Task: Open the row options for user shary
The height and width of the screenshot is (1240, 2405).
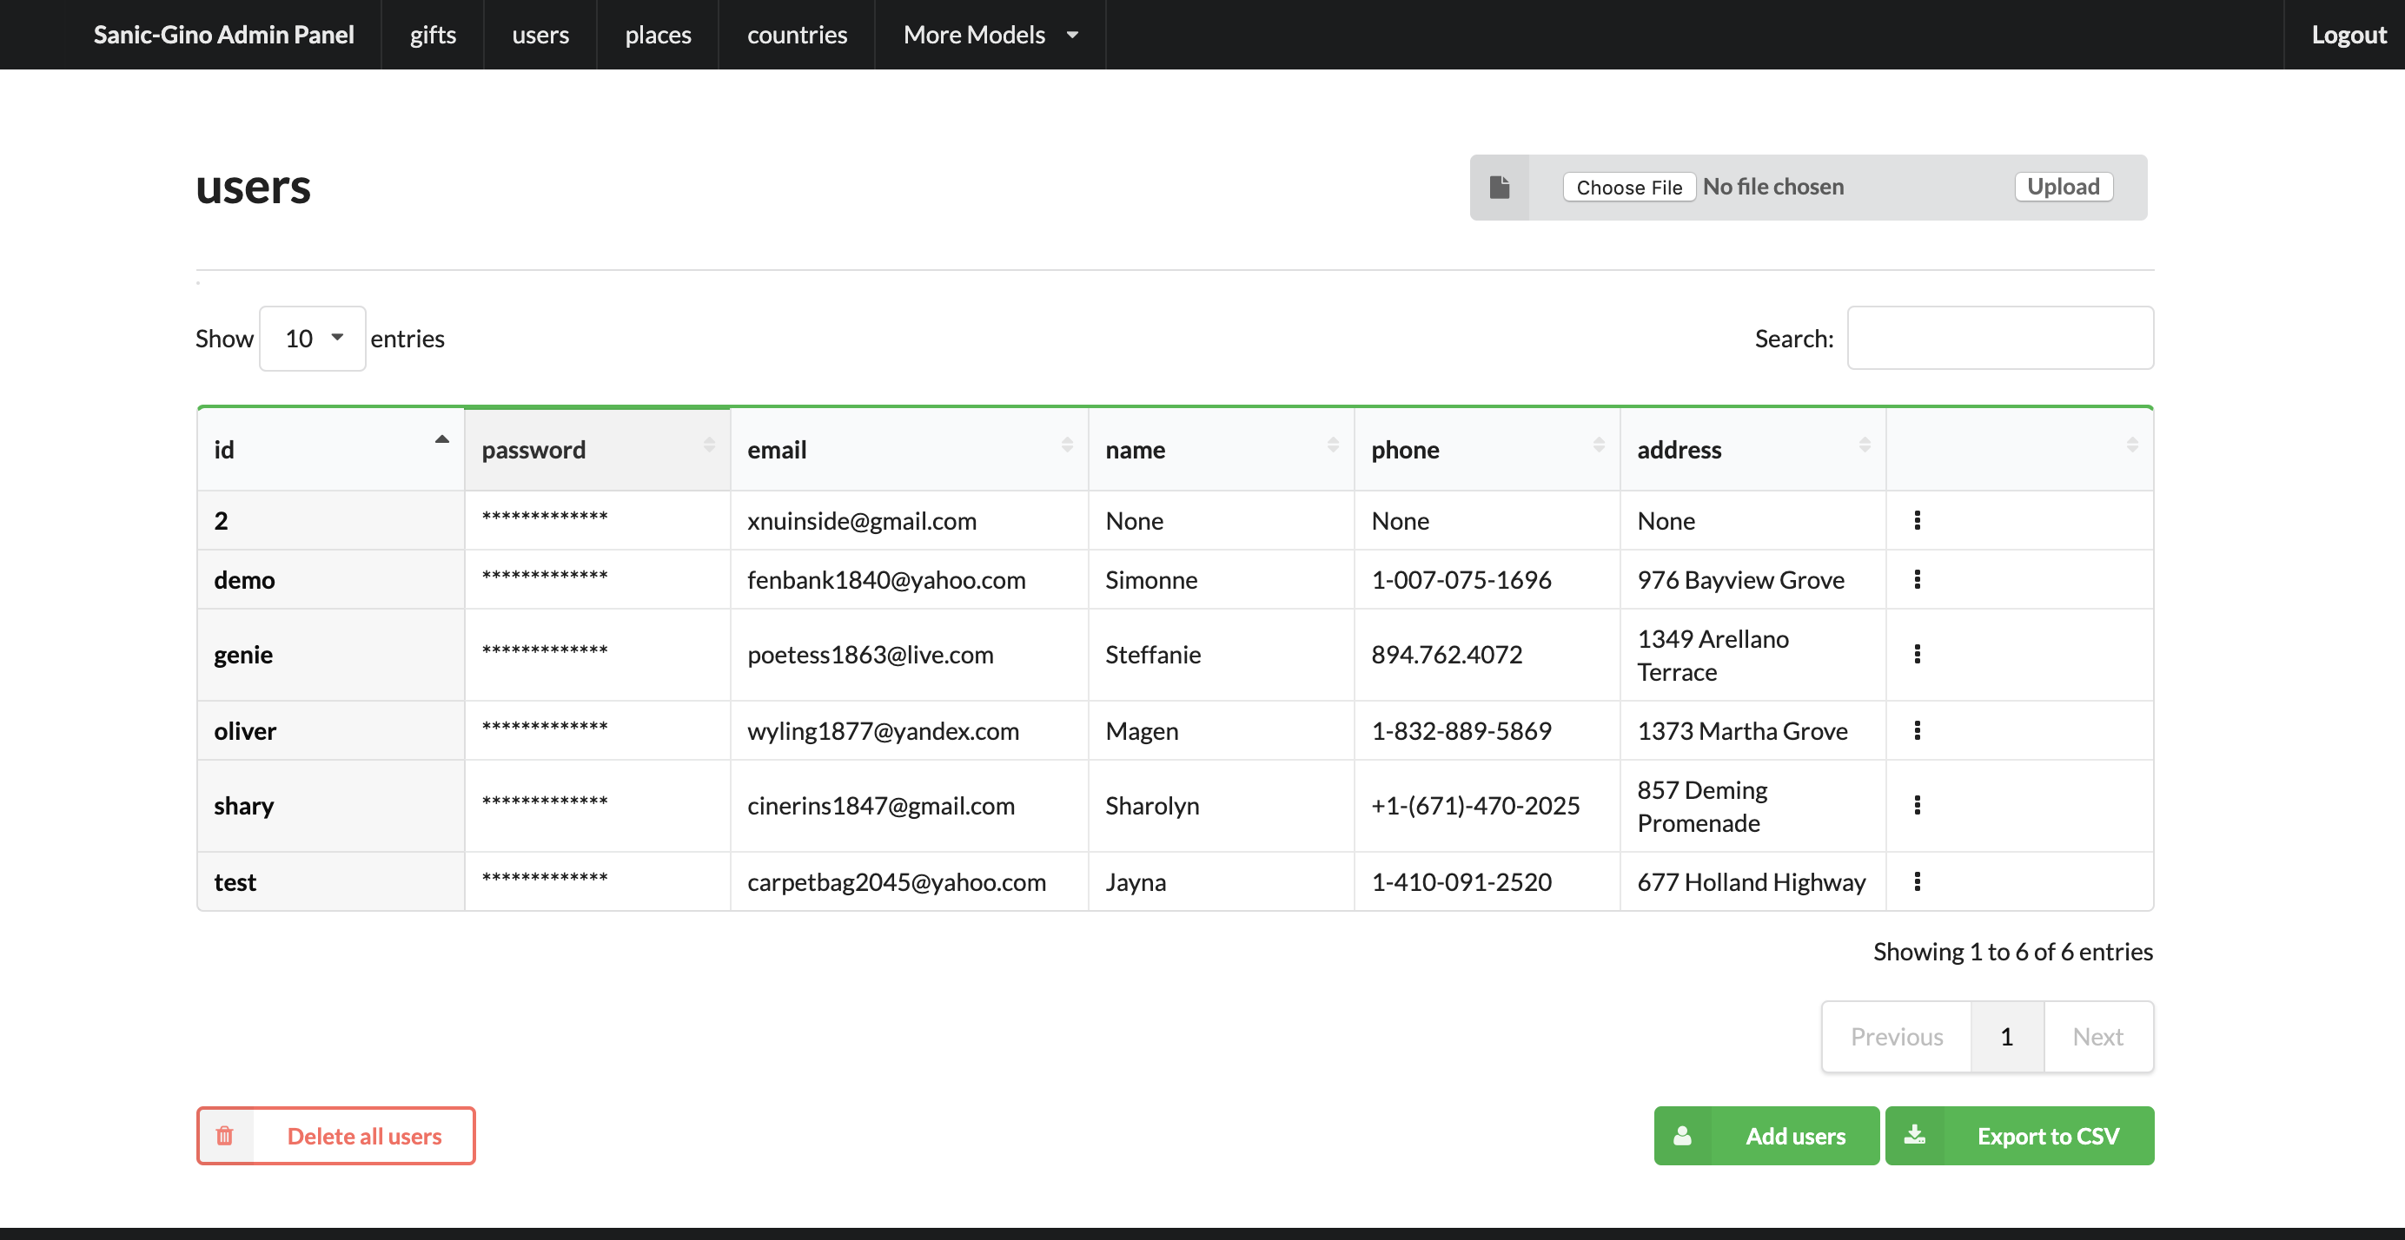Action: (x=1917, y=805)
